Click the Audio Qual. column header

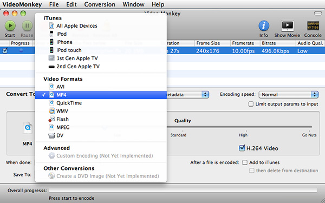coord(310,43)
